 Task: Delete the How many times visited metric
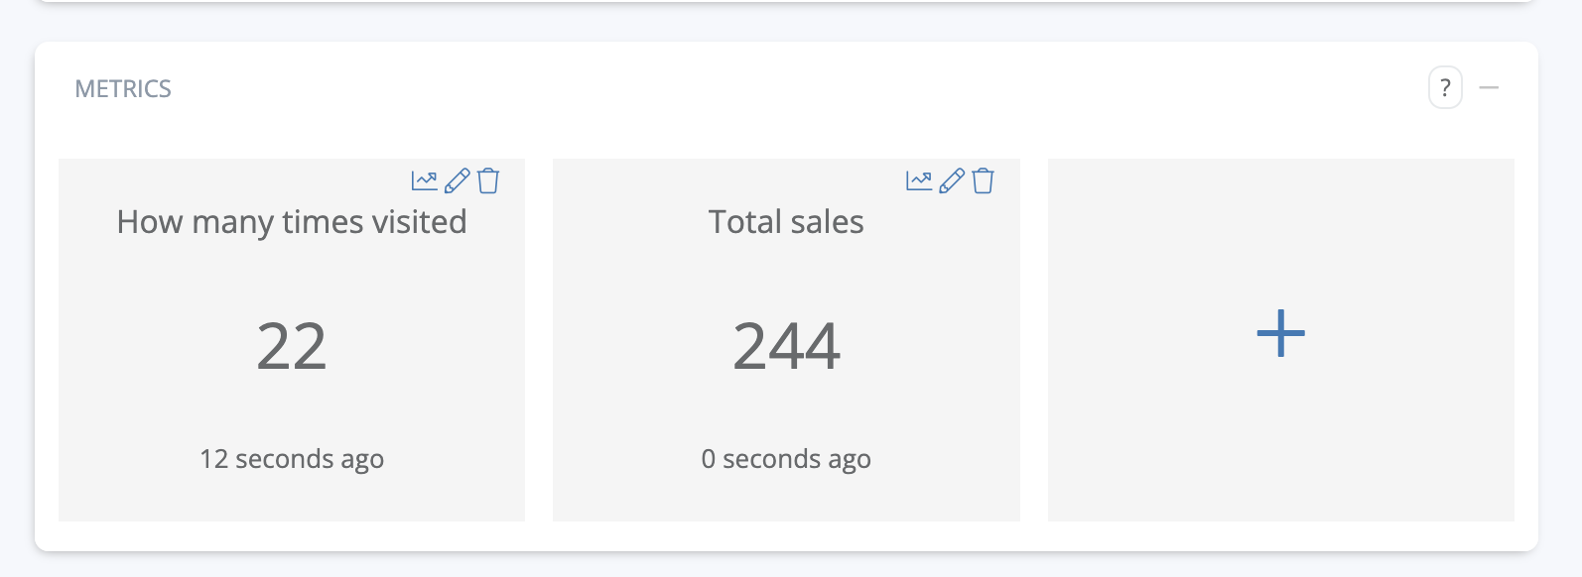click(x=488, y=180)
